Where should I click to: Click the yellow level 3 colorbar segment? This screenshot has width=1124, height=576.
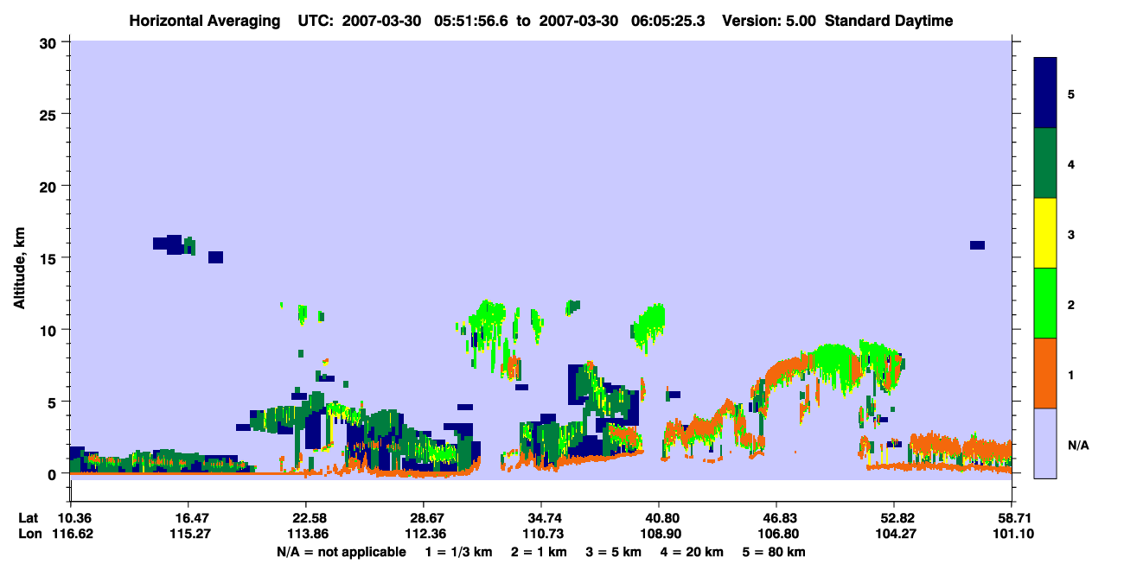point(1045,233)
